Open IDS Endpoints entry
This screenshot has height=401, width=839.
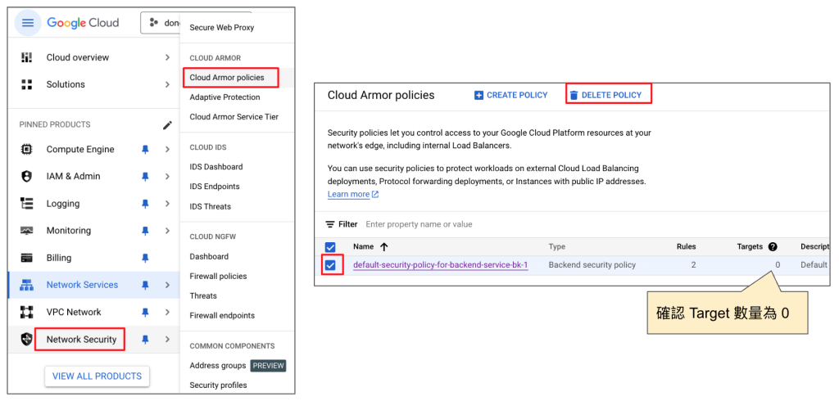[215, 187]
